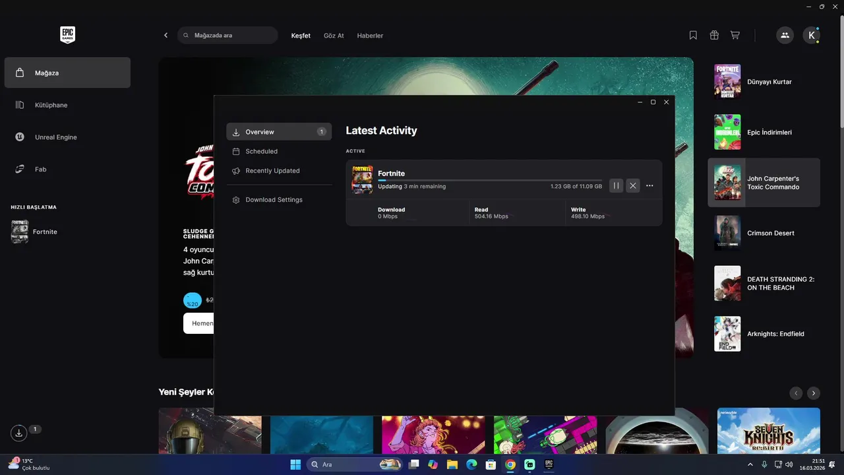Open the gift icon in header
This screenshot has height=475, width=844.
point(714,36)
